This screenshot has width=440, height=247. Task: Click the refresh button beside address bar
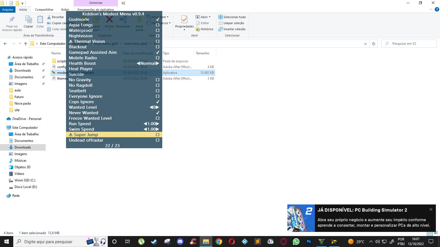(373, 44)
